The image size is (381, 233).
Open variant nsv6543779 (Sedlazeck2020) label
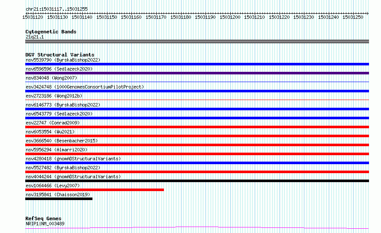coord(59,114)
